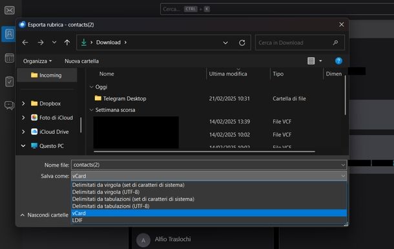
Task: Open the view options dropdown arrow
Action: (x=320, y=61)
